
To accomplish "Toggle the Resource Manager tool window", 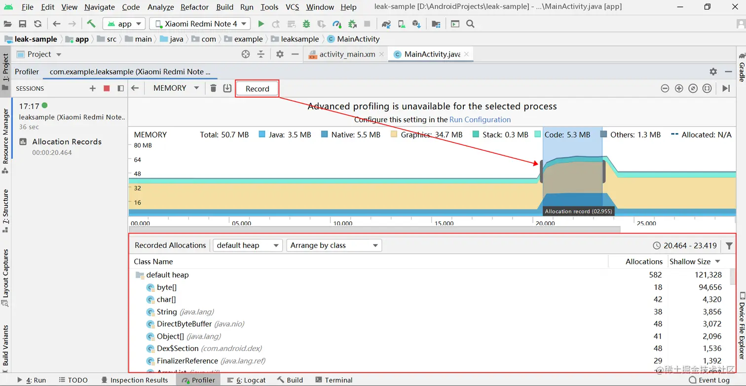I will click(5, 141).
